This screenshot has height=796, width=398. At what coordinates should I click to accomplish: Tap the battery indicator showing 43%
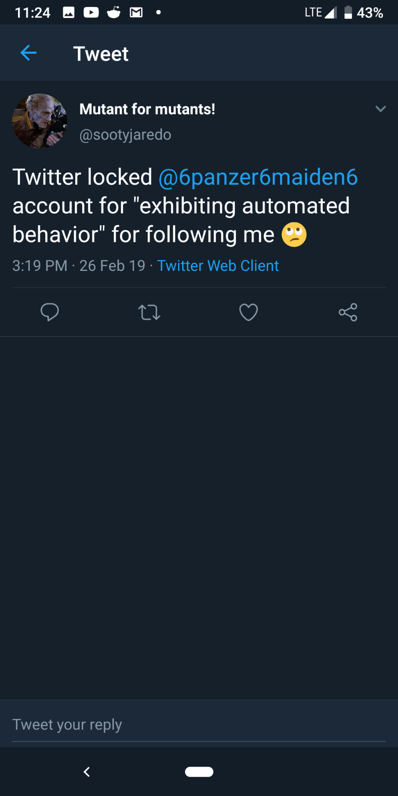click(x=364, y=12)
